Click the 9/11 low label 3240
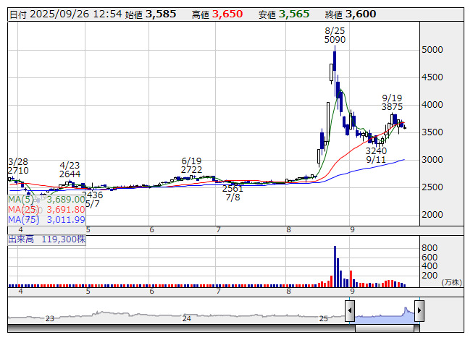 375,150
